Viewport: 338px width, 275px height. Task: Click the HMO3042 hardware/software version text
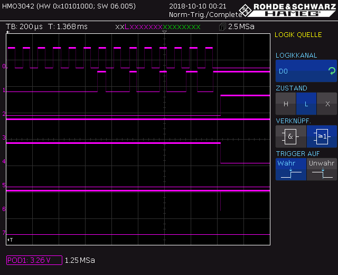pyautogui.click(x=69, y=6)
